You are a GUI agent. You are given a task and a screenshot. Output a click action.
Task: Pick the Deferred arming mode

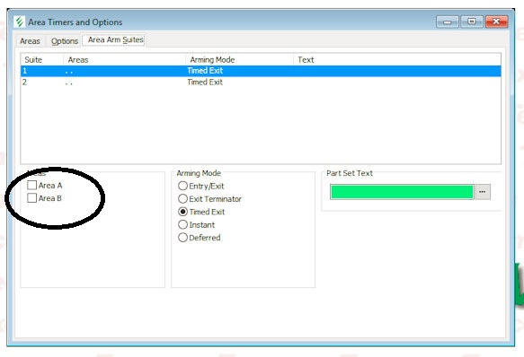pyautogui.click(x=182, y=238)
